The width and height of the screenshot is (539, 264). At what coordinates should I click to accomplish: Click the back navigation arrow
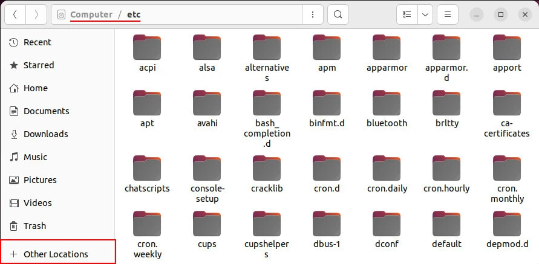pyautogui.click(x=15, y=14)
